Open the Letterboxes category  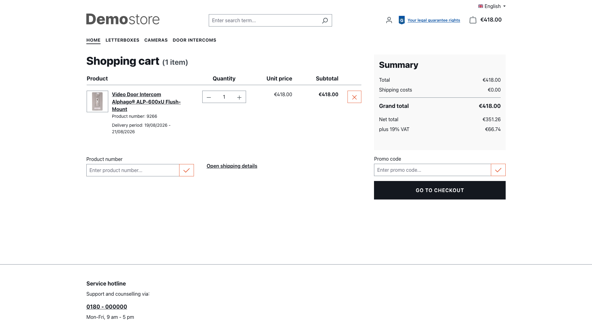point(122,40)
